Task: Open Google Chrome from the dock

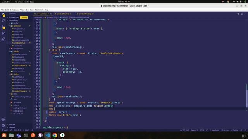Action: click(x=55, y=135)
